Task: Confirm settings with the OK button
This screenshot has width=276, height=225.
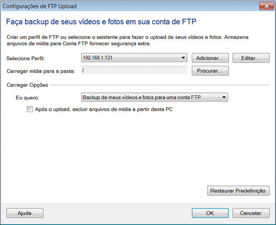Action: 210,213
